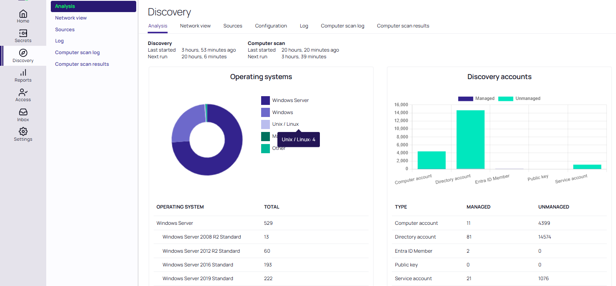Open the Reports section
Image resolution: width=616 pixels, height=286 pixels.
point(23,75)
